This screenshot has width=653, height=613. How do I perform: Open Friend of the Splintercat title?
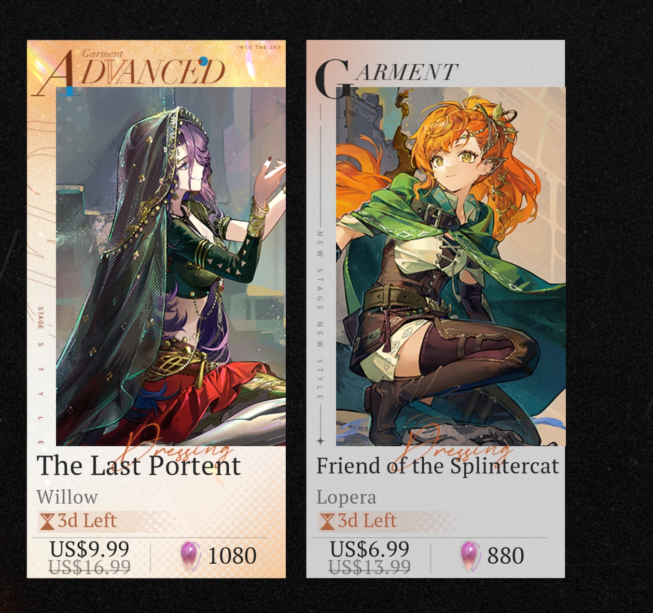coord(438,466)
